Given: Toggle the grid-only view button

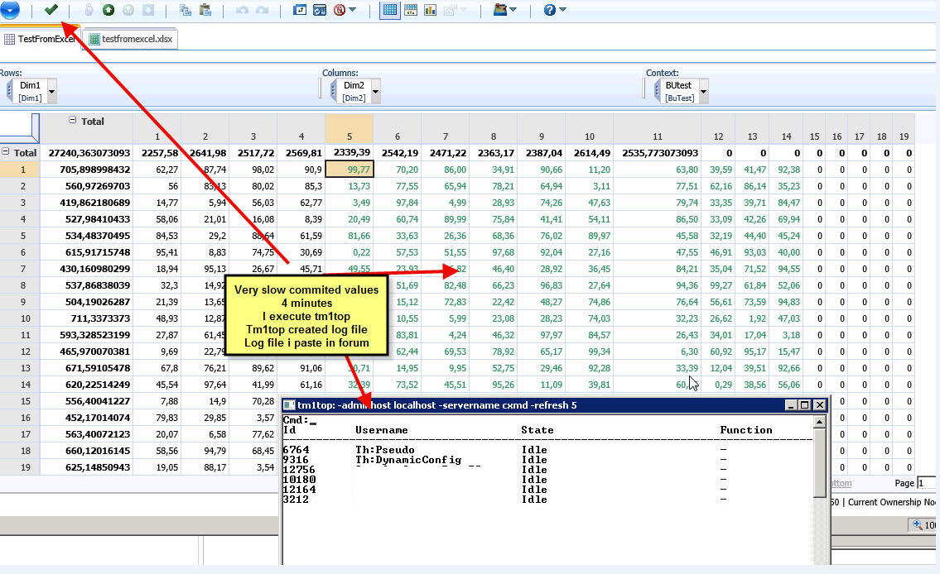Looking at the screenshot, I should click(x=389, y=10).
